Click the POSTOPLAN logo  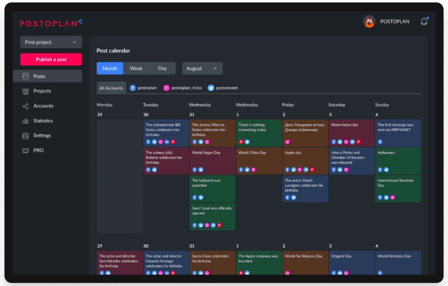pos(51,23)
